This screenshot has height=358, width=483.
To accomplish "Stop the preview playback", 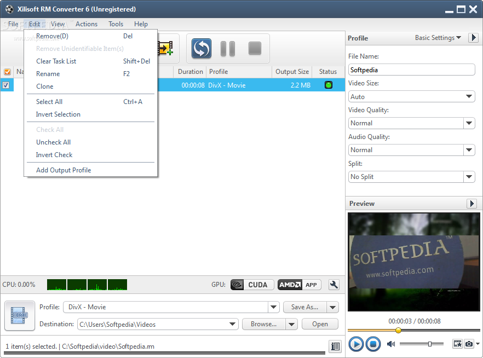I will pos(373,344).
